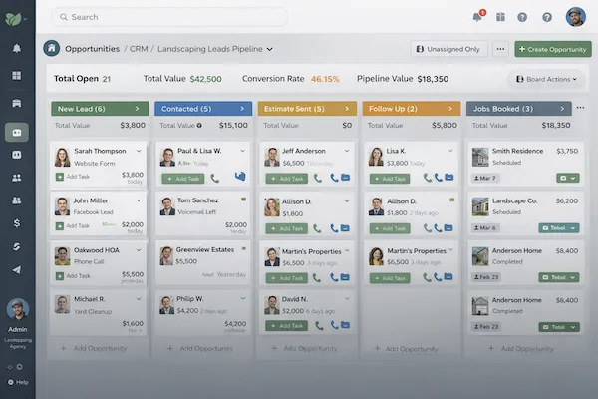Click the Mar 7 date chip on Smith Residence
598x399 pixels.
pos(485,178)
